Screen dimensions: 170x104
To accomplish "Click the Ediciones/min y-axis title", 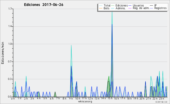I will (3, 53).
